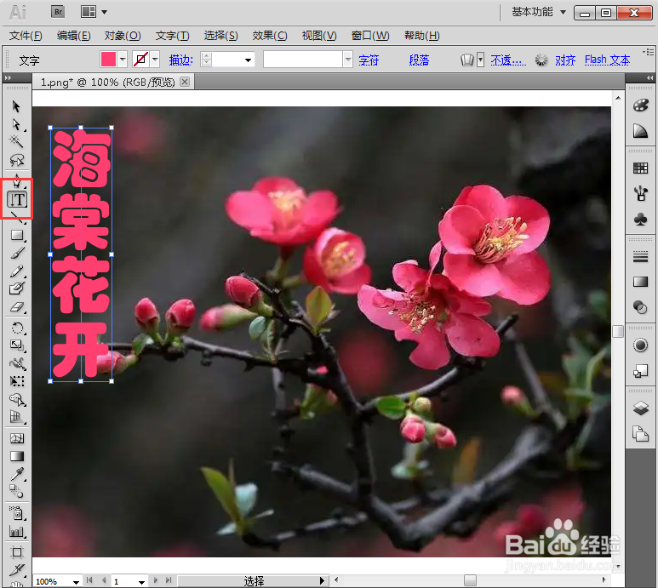The height and width of the screenshot is (588, 658).
Task: Click the 字符 character panel link
Action: (x=369, y=60)
